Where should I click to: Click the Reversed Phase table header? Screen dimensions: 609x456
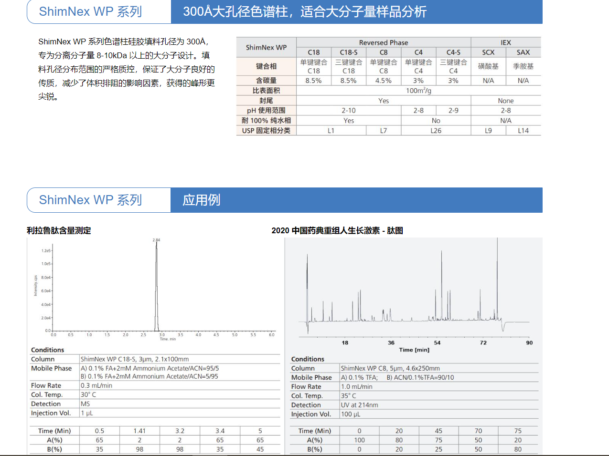(383, 42)
